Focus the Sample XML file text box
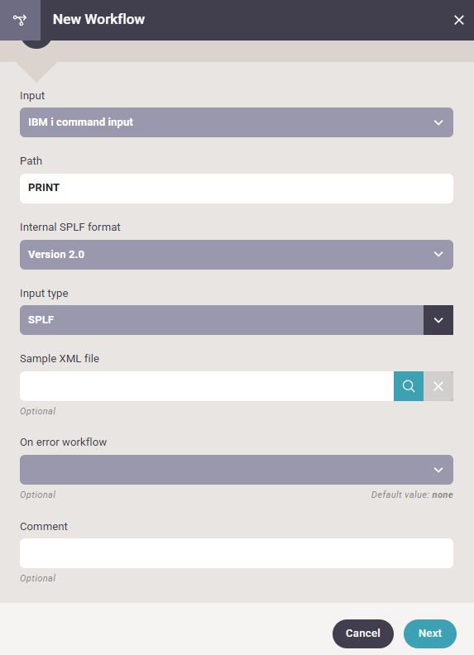Viewport: 474px width, 655px height. 207,386
